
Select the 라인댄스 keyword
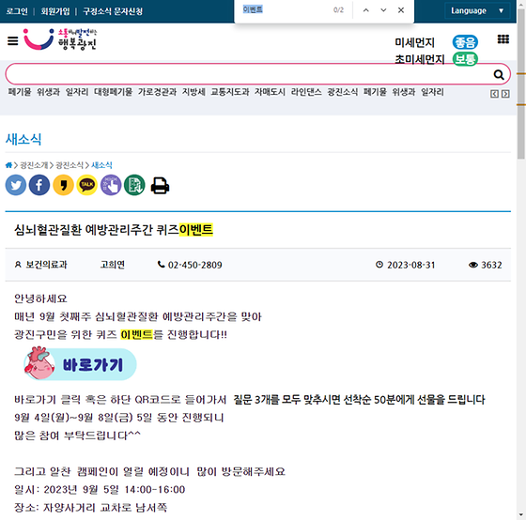click(306, 92)
